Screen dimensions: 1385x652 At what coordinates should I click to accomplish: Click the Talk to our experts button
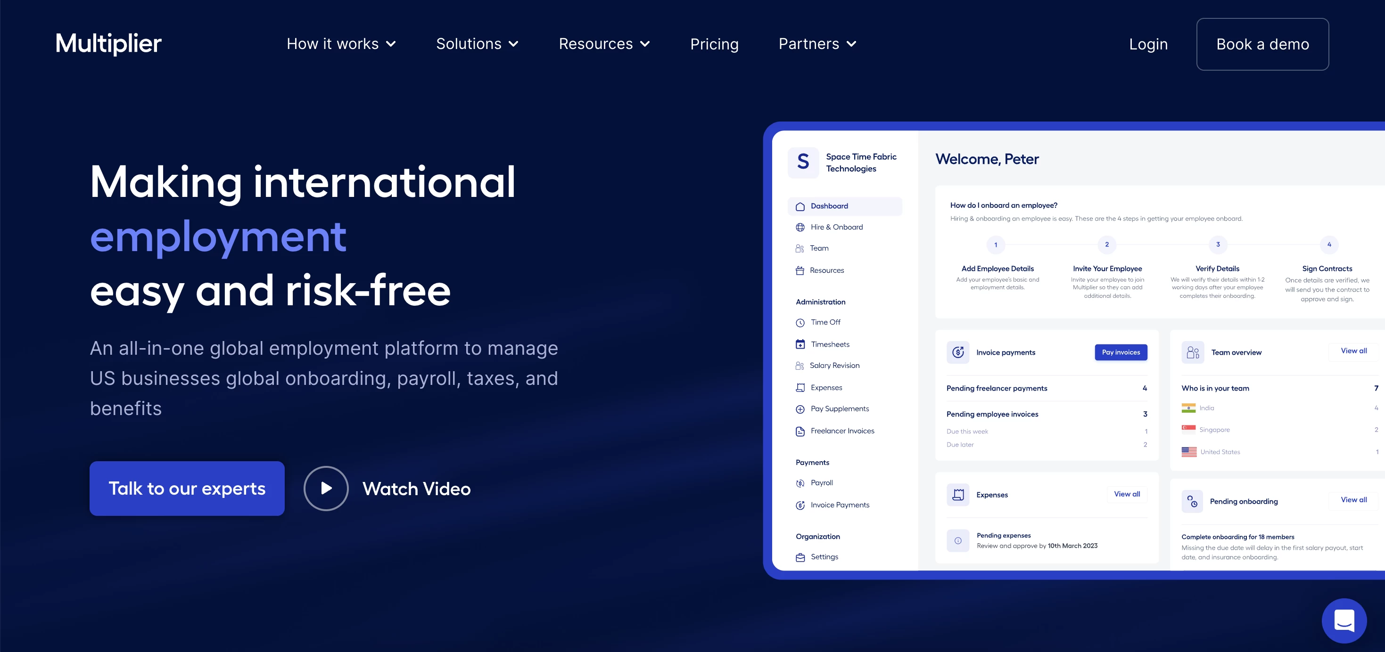click(x=186, y=488)
